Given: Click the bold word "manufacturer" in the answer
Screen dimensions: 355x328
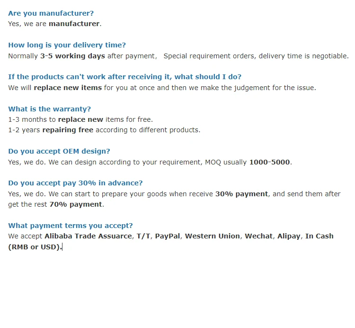Looking at the screenshot, I should (74, 24).
